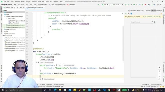Image resolution: width=165 pixels, height=92 pixels.
Task: Open proguard-rules.pro file
Action: click(12, 44)
